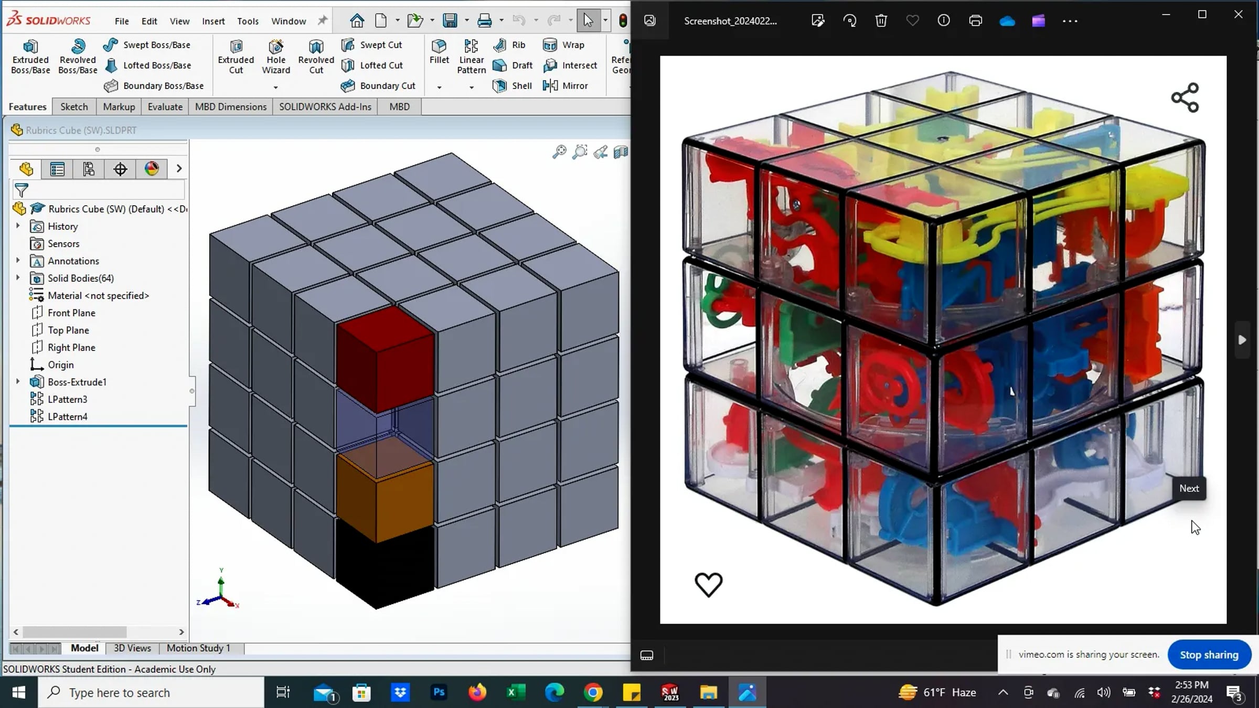Image resolution: width=1259 pixels, height=708 pixels.
Task: Select the Revolved Boss/Base tool
Action: pyautogui.click(x=78, y=57)
